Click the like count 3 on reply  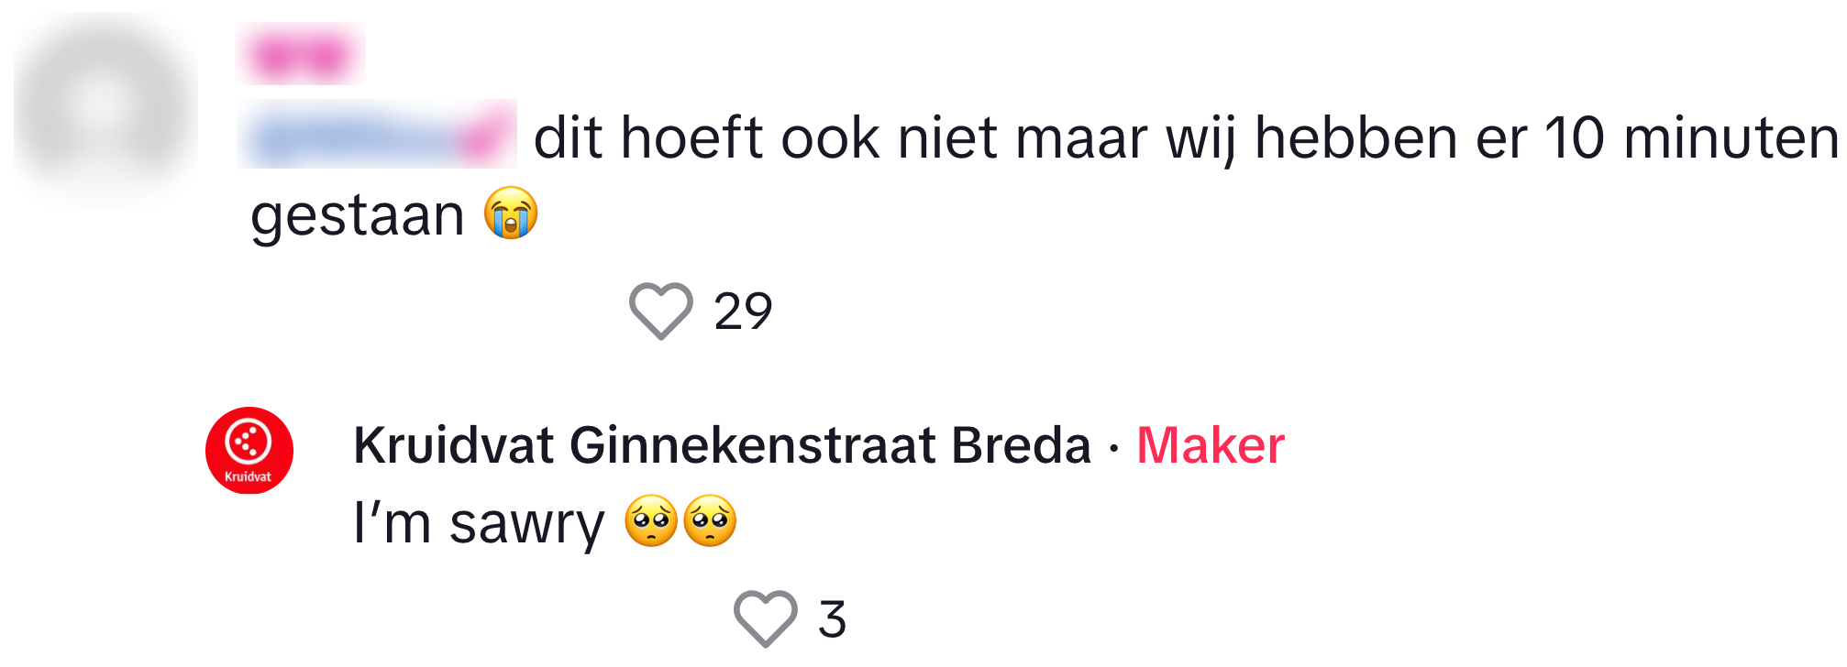[832, 619]
